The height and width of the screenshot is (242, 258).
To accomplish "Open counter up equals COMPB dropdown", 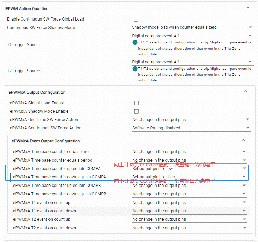I will (x=190, y=186).
